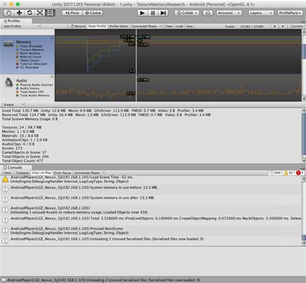The height and width of the screenshot is (283, 306).
Task: Open the ProfilePure layout dropdown
Action: [x=290, y=13]
